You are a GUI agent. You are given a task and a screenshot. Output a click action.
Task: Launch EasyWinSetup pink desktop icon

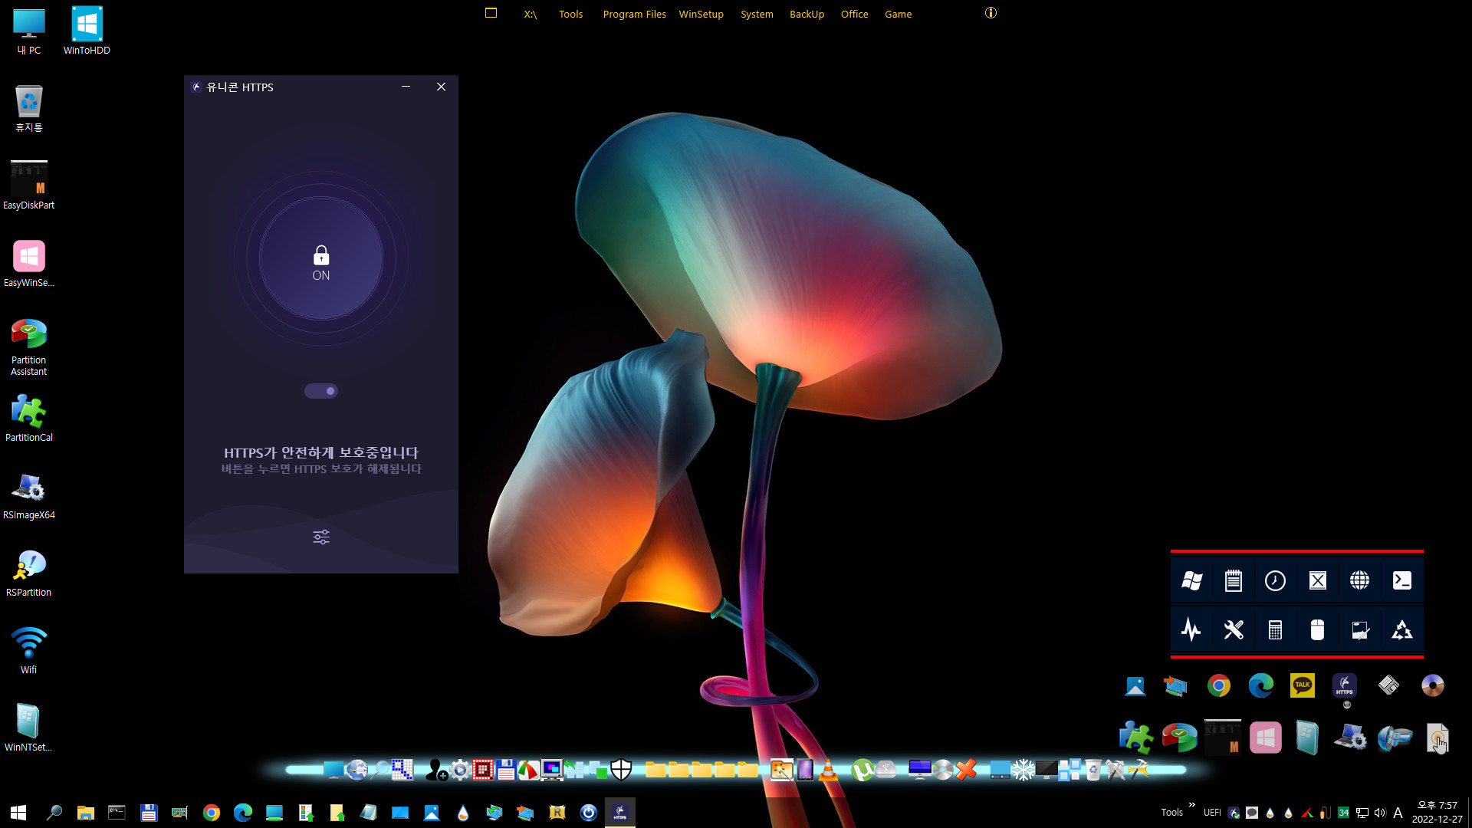click(29, 263)
